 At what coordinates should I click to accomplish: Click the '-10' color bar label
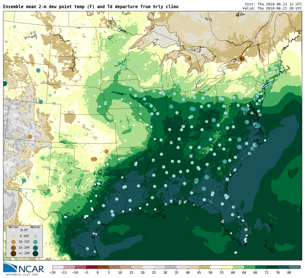(75, 272)
